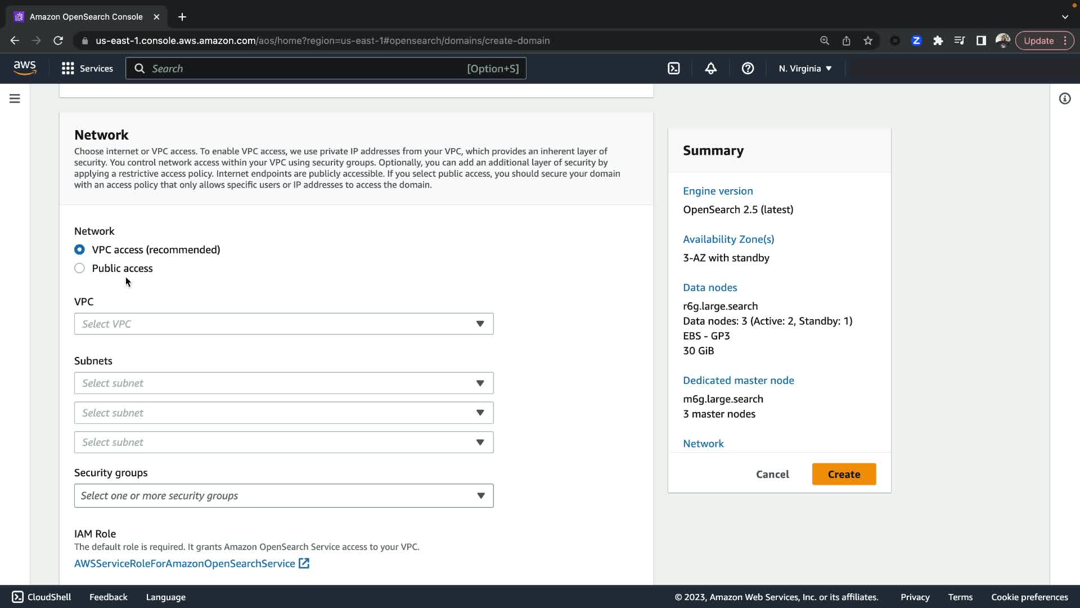Open the Select VPC dropdown
The width and height of the screenshot is (1080, 608).
283,324
